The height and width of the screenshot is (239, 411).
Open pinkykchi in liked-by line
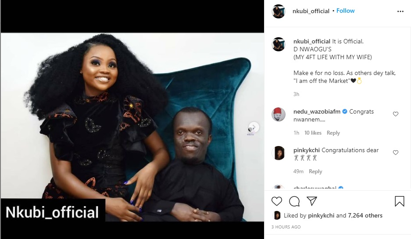click(321, 215)
